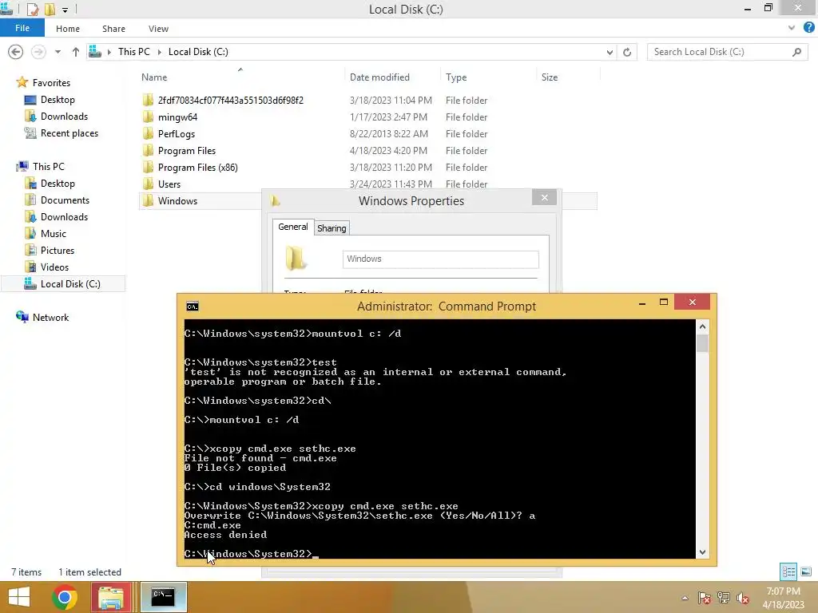This screenshot has width=818, height=613.
Task: Select Desktop under Favorites
Action: coord(58,99)
